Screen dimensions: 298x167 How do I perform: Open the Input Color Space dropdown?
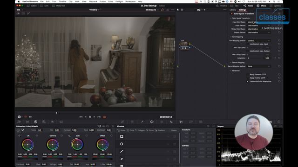click(259, 22)
